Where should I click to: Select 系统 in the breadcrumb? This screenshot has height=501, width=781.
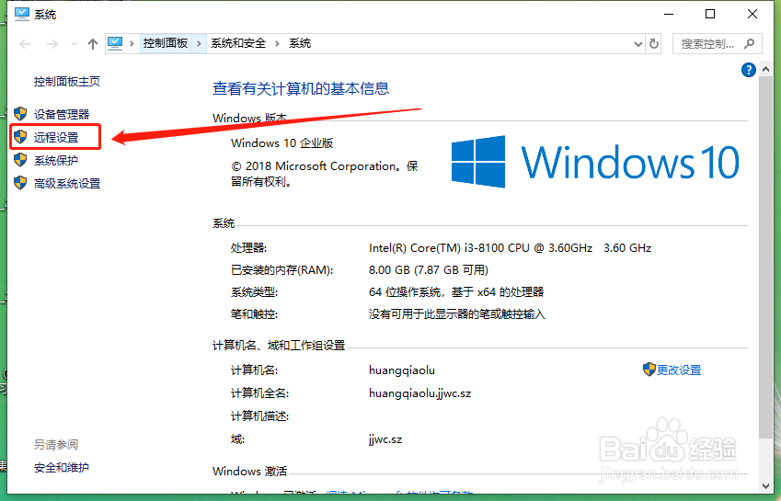point(300,43)
